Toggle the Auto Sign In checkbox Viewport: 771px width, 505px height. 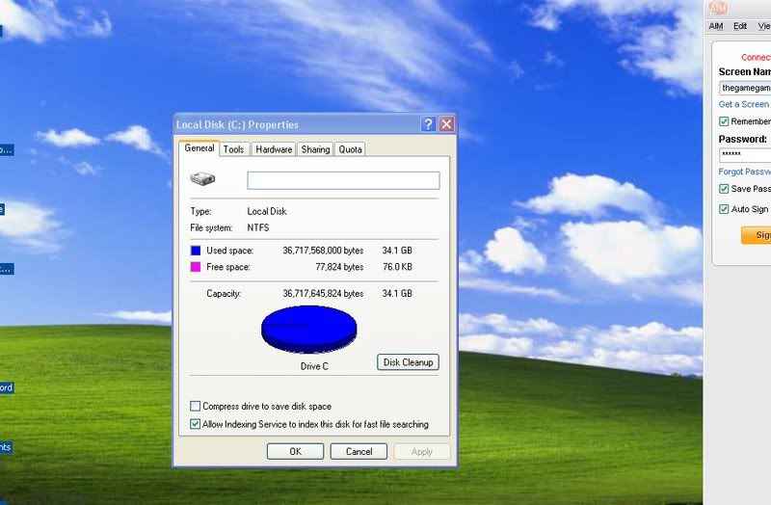click(x=724, y=209)
